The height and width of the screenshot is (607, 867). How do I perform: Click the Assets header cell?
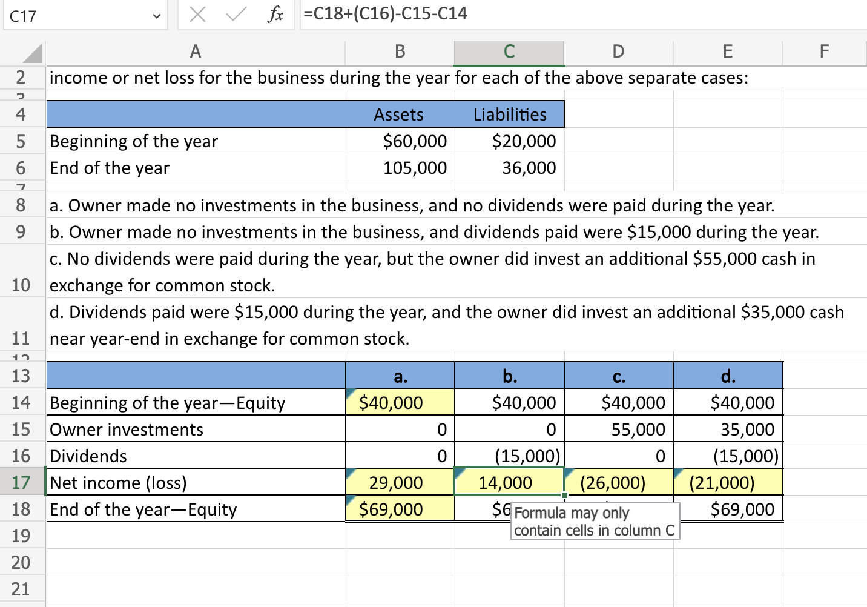(400, 114)
